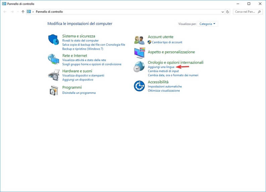Screen dimensions: 266x192
Task: Open the Account utente people icon
Action: point(139,40)
